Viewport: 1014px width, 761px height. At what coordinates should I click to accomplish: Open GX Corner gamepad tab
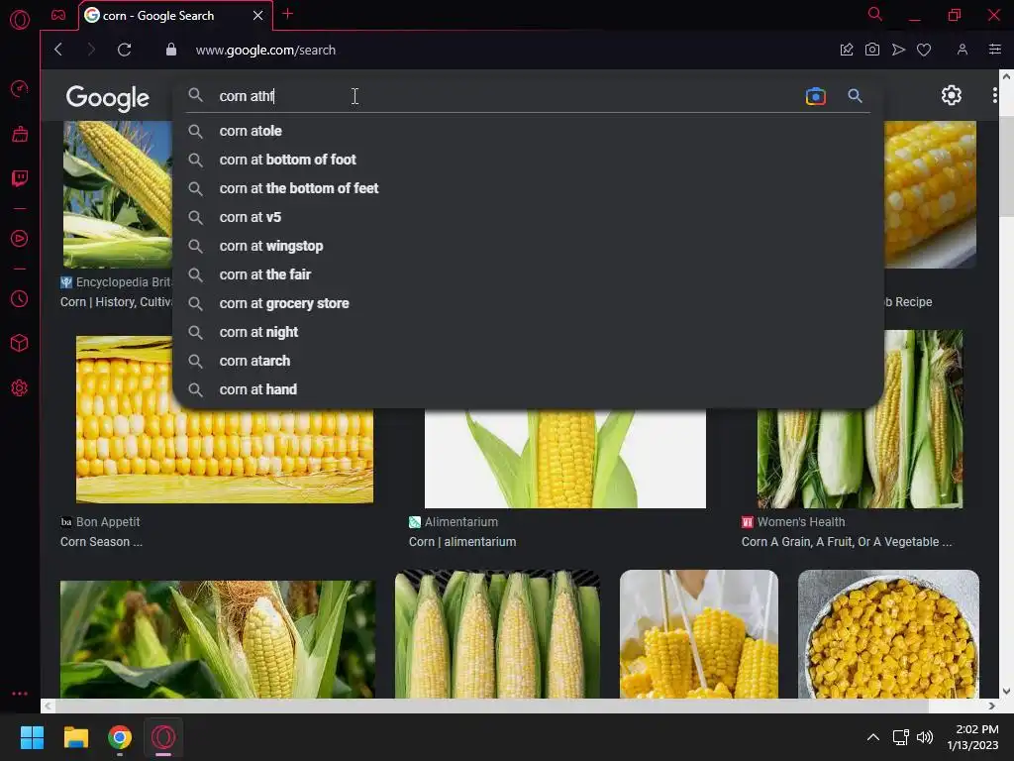coord(58,15)
